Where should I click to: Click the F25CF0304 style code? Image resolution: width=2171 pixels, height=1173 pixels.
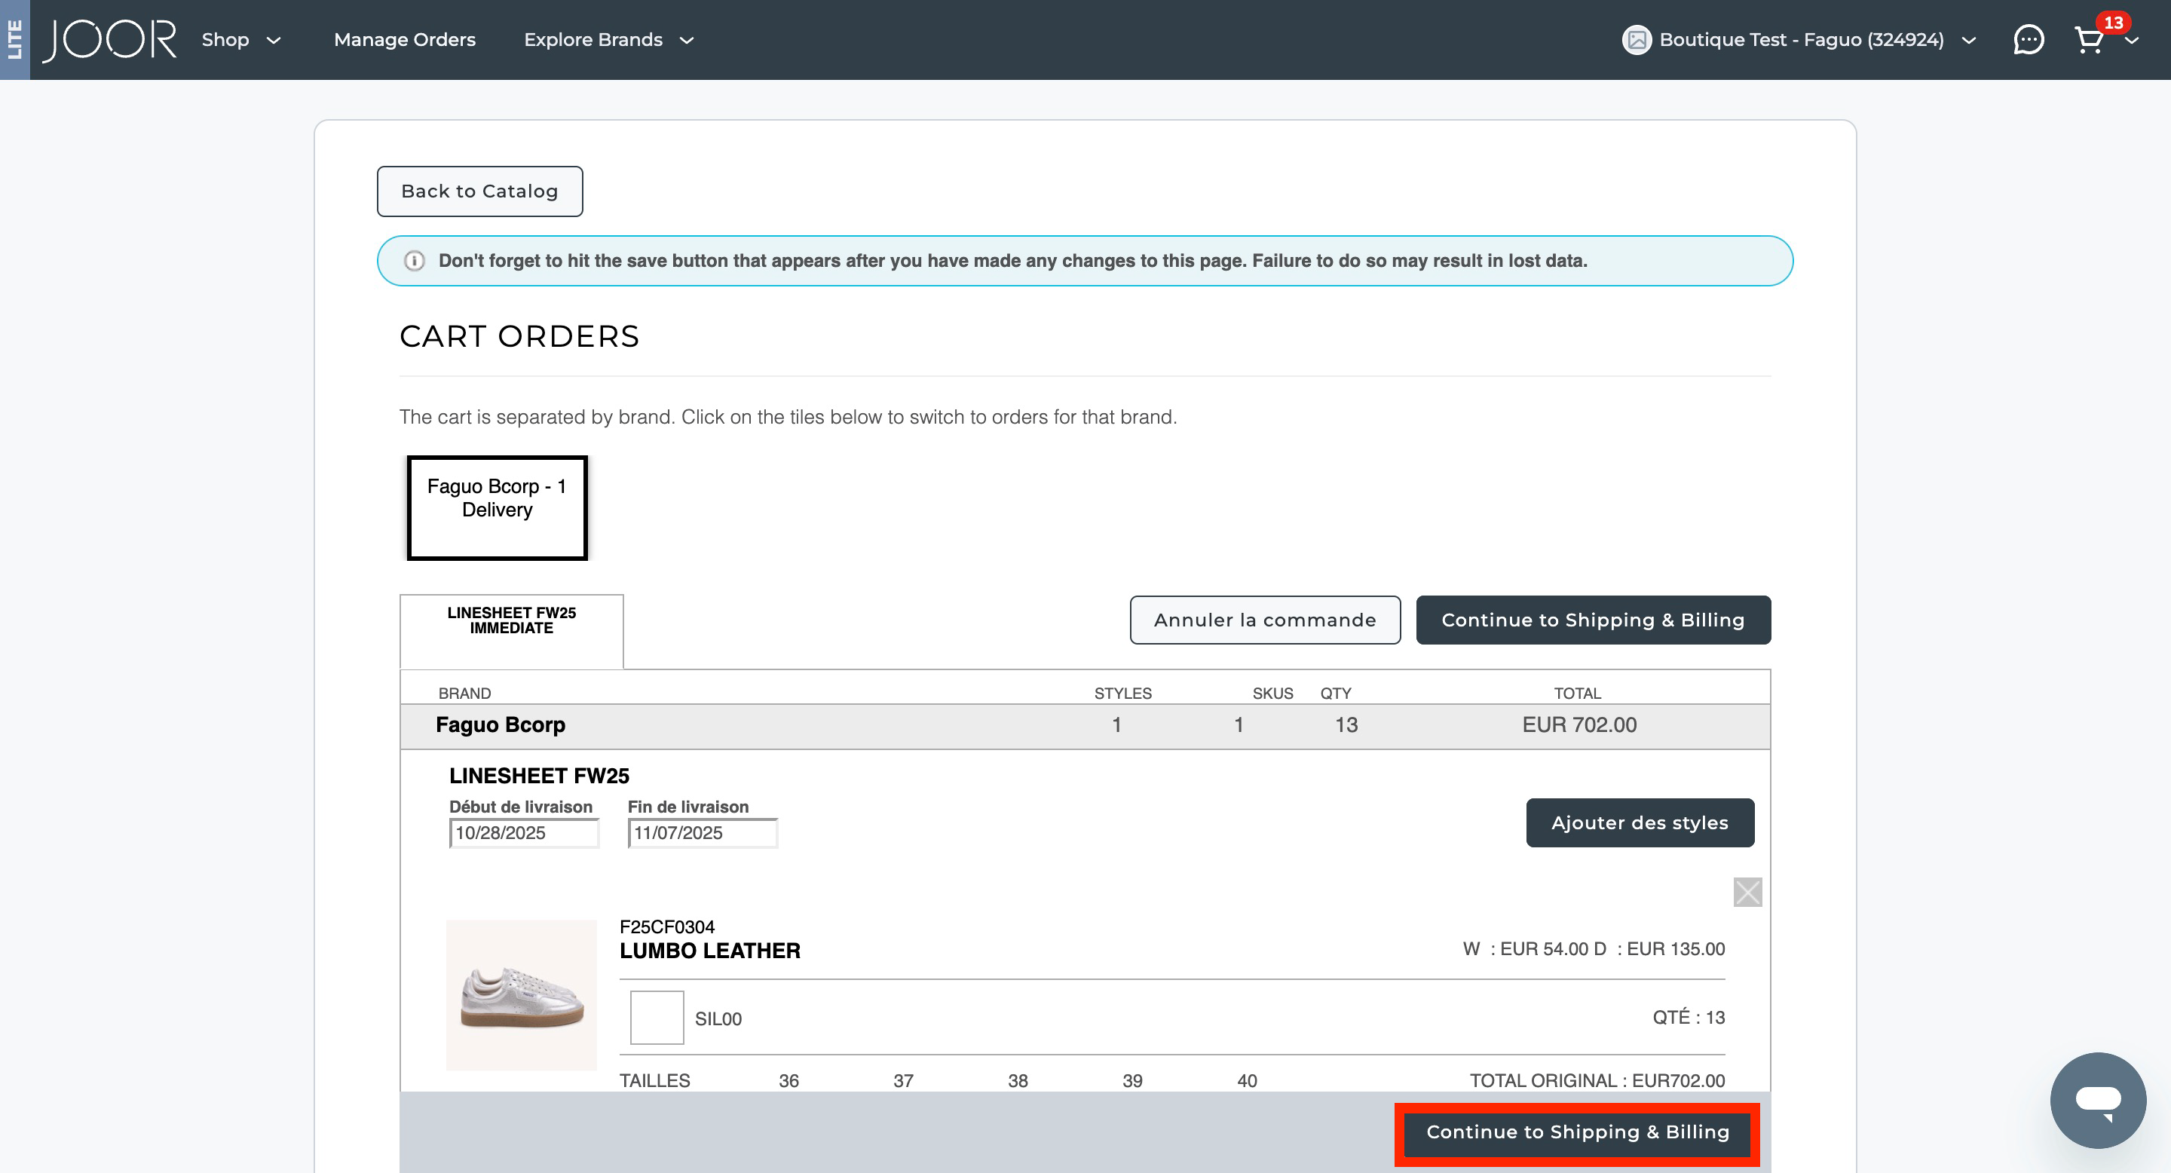click(x=667, y=927)
